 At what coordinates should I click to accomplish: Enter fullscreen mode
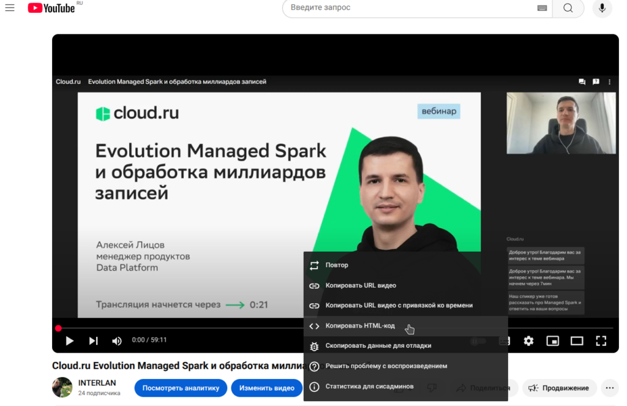tap(601, 340)
